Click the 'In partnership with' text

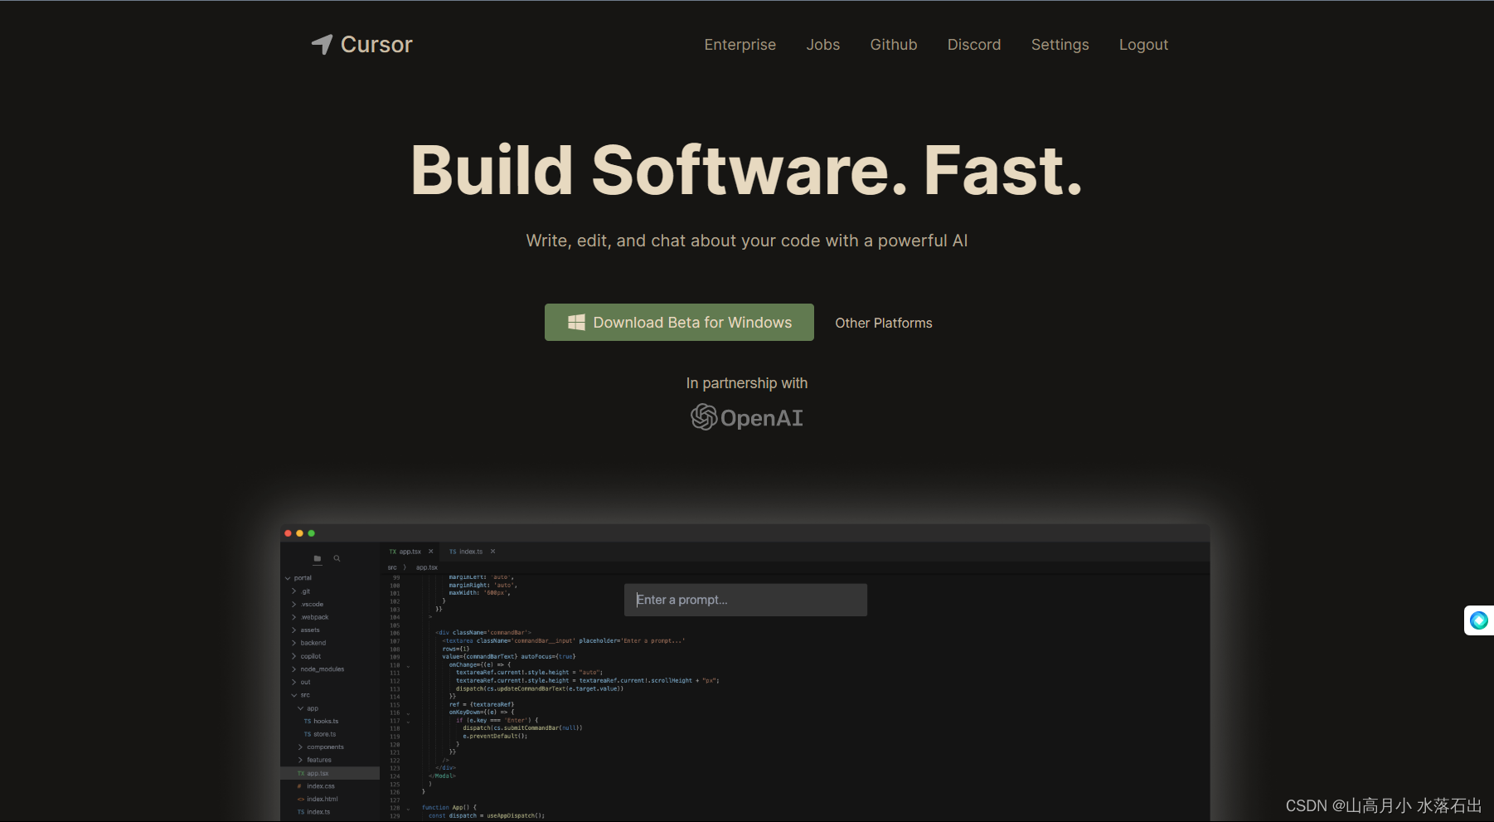point(747,383)
